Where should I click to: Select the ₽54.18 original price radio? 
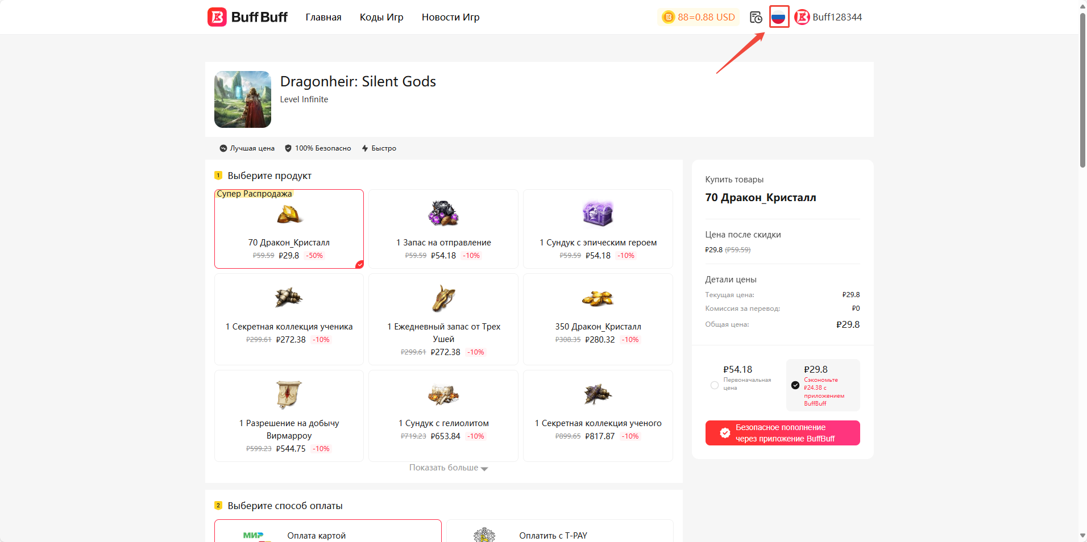(715, 385)
